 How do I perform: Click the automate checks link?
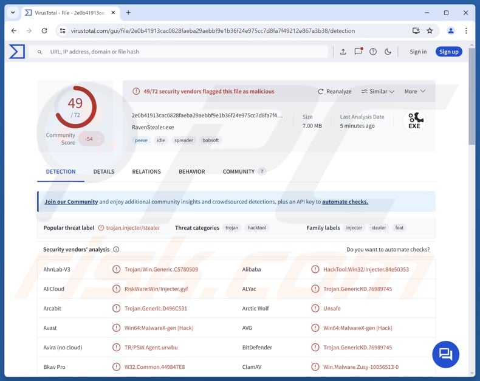[345, 202]
